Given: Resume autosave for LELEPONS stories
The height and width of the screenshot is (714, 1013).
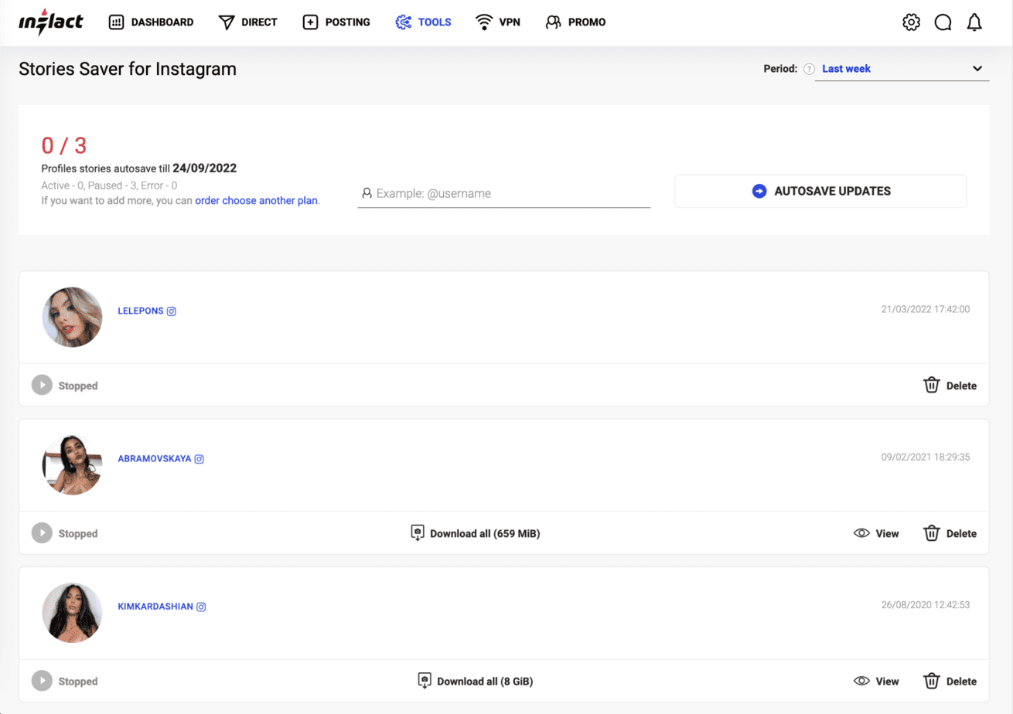Looking at the screenshot, I should 42,385.
